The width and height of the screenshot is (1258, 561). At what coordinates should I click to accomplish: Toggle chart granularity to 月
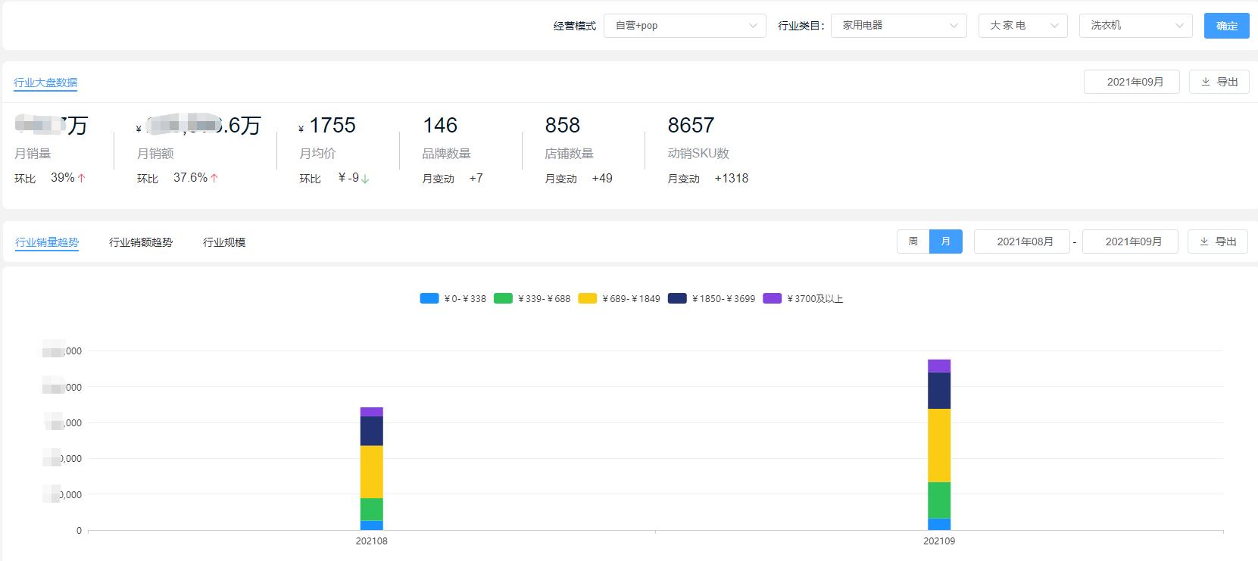coord(945,242)
